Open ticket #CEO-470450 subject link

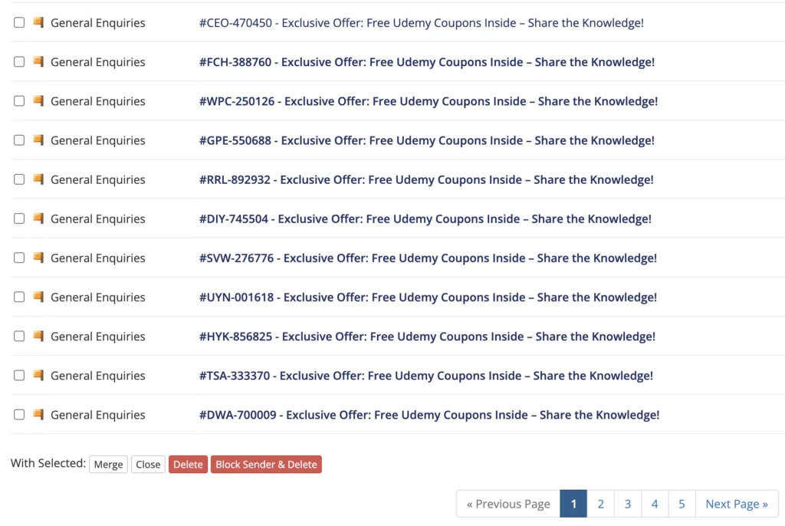coord(421,23)
